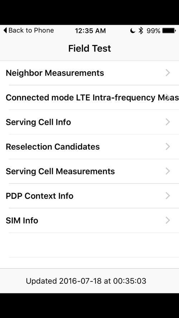The image size is (179, 318).
Task: Open Serving Cell Measurements
Action: point(89,171)
